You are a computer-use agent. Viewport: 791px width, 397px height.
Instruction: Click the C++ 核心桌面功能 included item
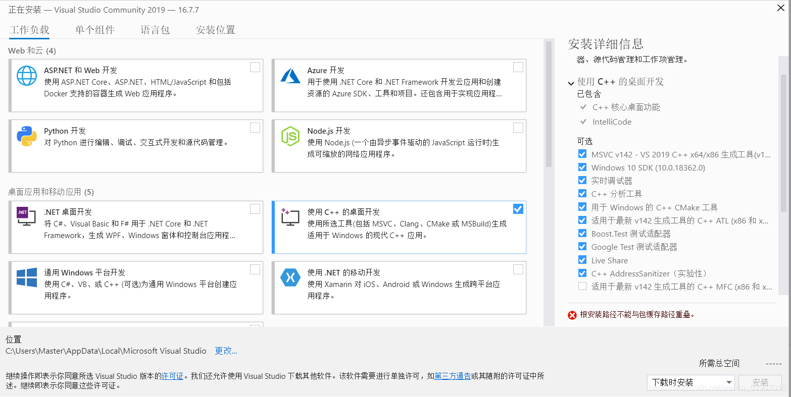(626, 107)
